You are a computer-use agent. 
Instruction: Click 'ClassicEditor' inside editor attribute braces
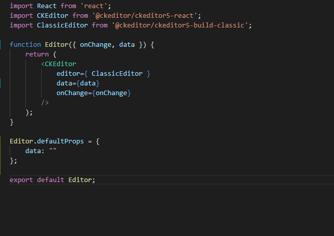(x=117, y=74)
